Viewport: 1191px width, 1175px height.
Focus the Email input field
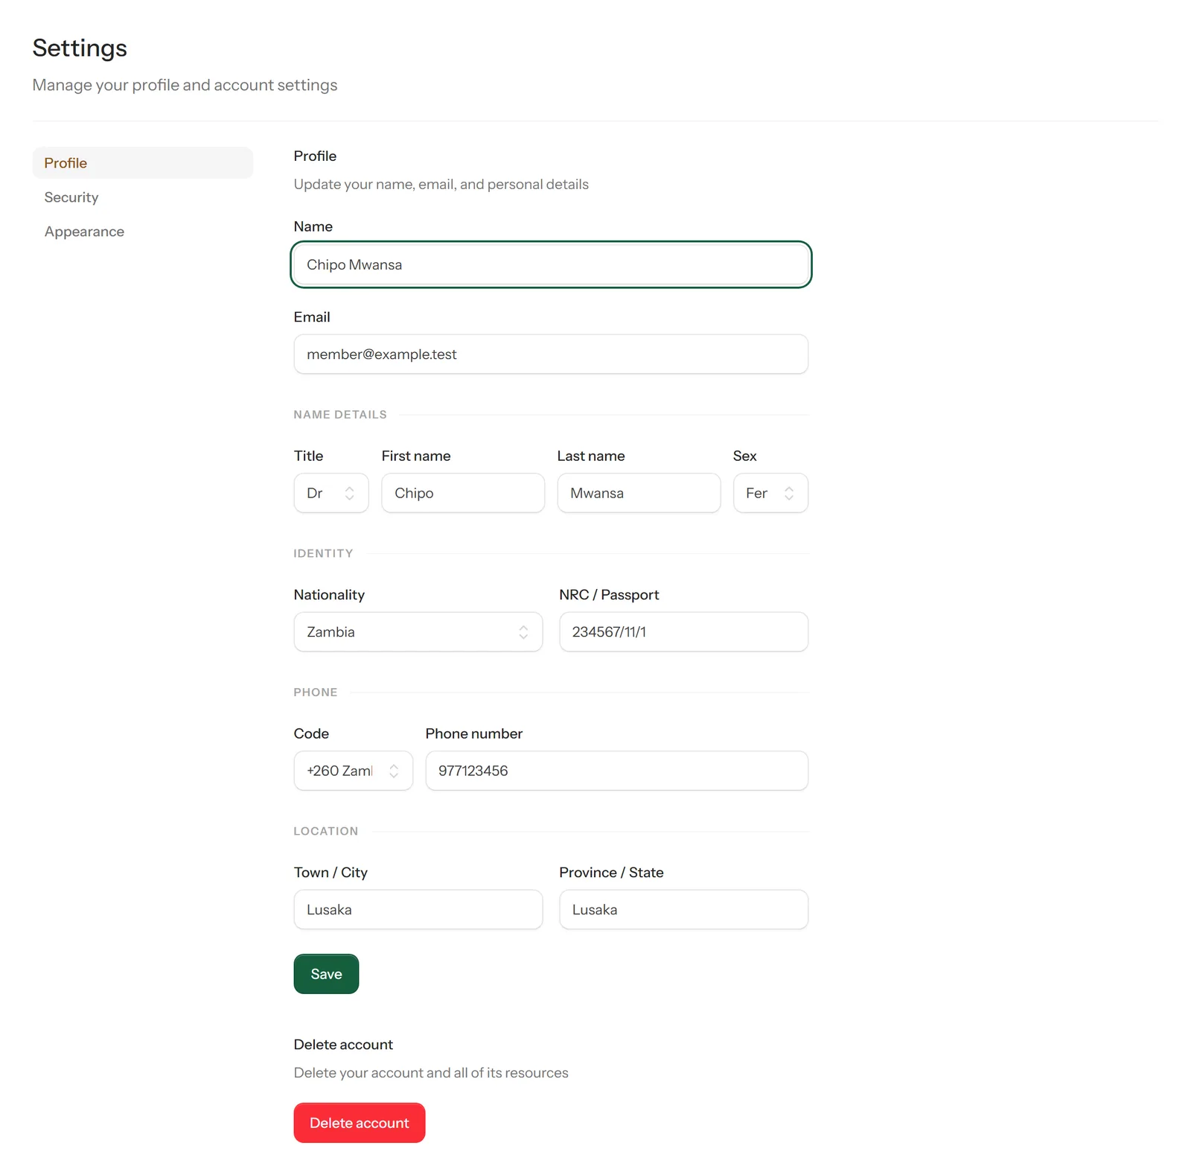point(551,354)
